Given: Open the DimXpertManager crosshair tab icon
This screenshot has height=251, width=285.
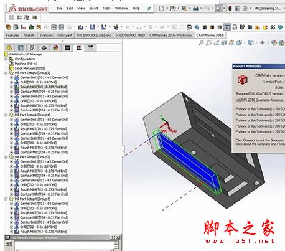Looking at the screenshot, I should 44,48.
